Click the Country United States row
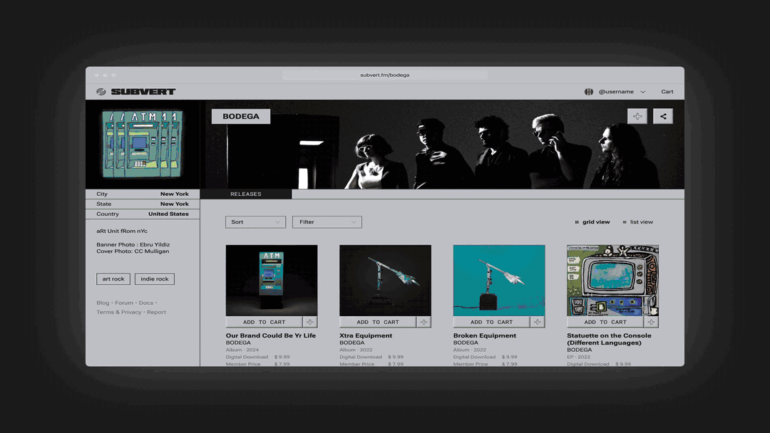The width and height of the screenshot is (770, 433). coord(143,214)
